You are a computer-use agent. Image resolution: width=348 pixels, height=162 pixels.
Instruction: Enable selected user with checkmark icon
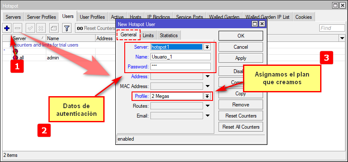click(x=30, y=28)
